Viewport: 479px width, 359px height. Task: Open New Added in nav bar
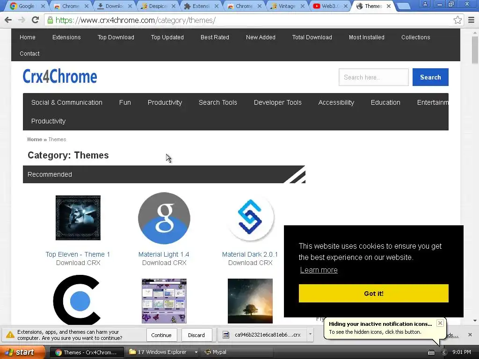coord(261,37)
